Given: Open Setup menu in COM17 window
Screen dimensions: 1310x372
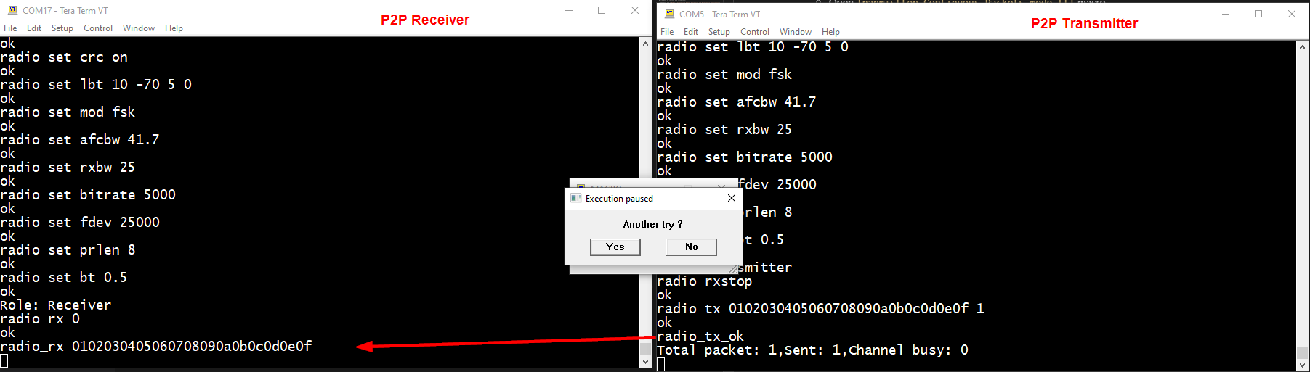Looking at the screenshot, I should [x=62, y=28].
